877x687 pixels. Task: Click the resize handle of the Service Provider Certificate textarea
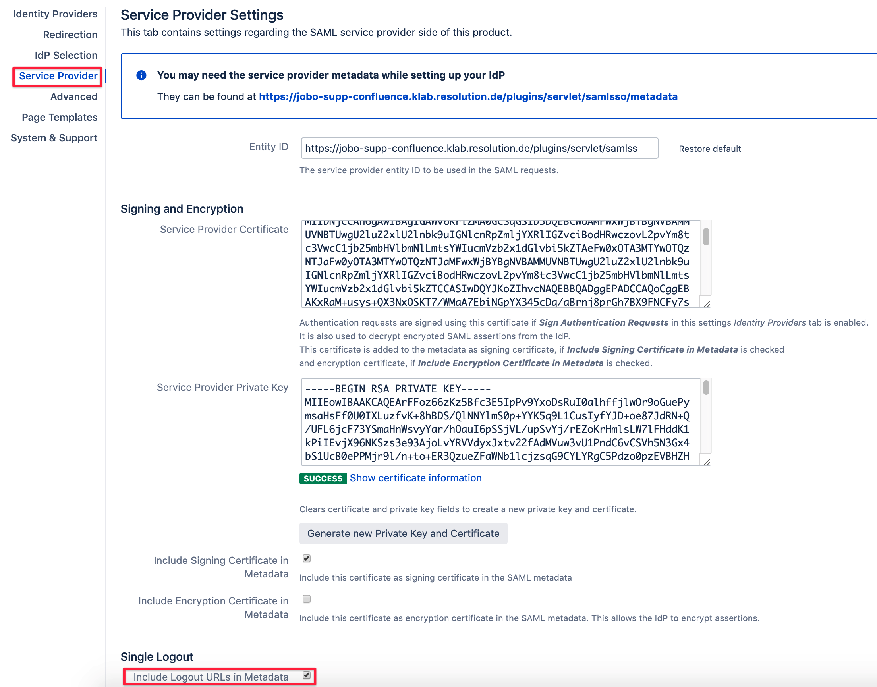(x=707, y=304)
